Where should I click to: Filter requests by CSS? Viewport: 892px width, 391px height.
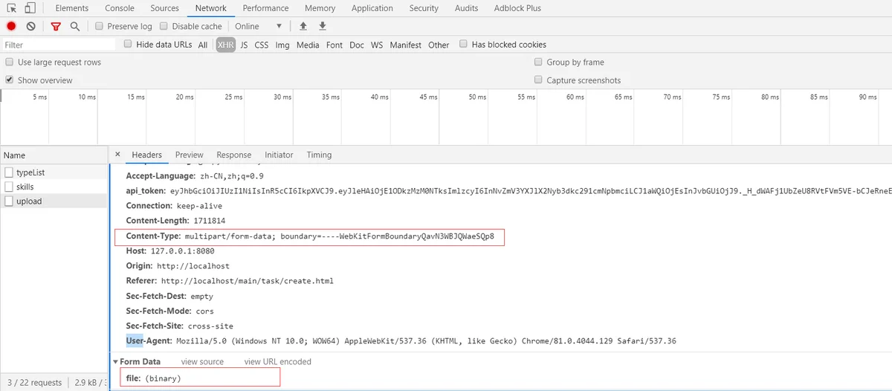point(262,45)
